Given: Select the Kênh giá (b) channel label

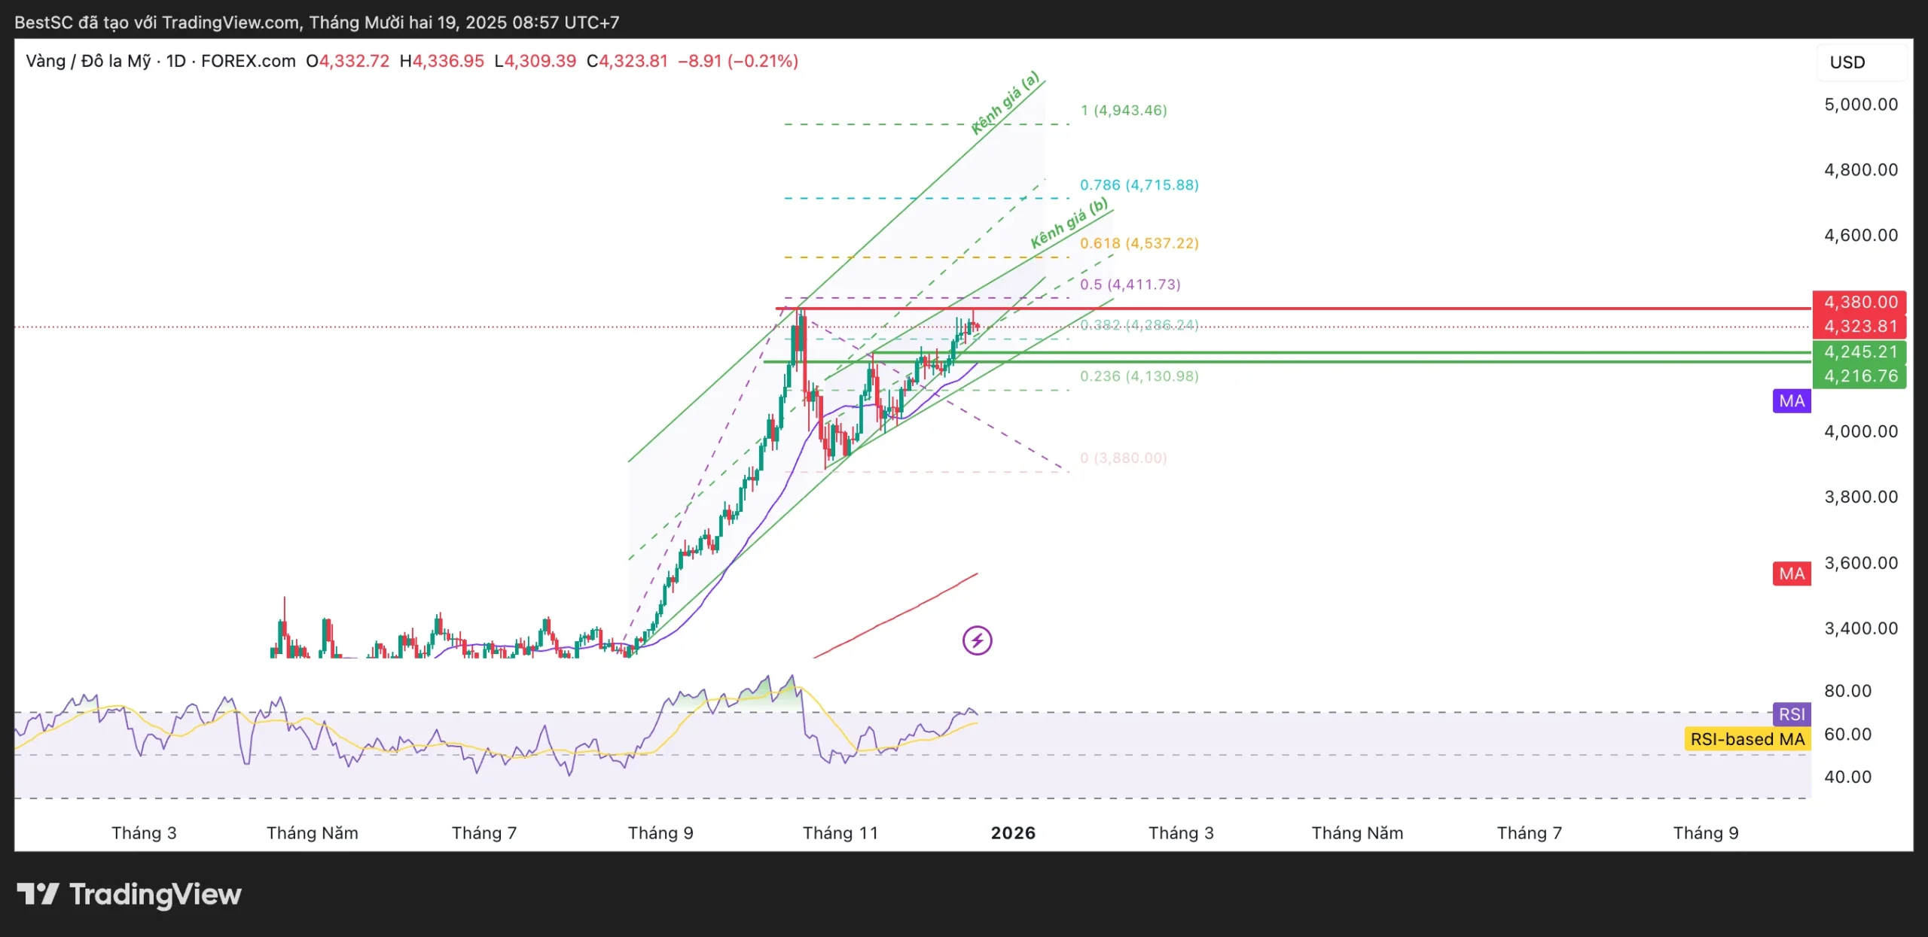Looking at the screenshot, I should tap(1069, 224).
